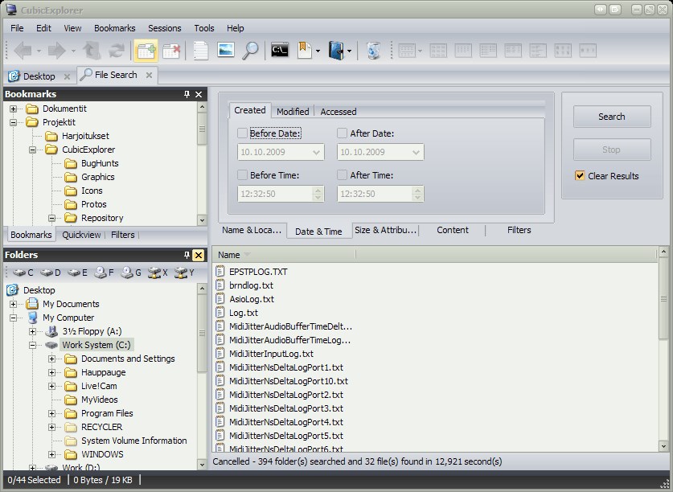
Task: Click the Name column header
Action: pyautogui.click(x=284, y=255)
